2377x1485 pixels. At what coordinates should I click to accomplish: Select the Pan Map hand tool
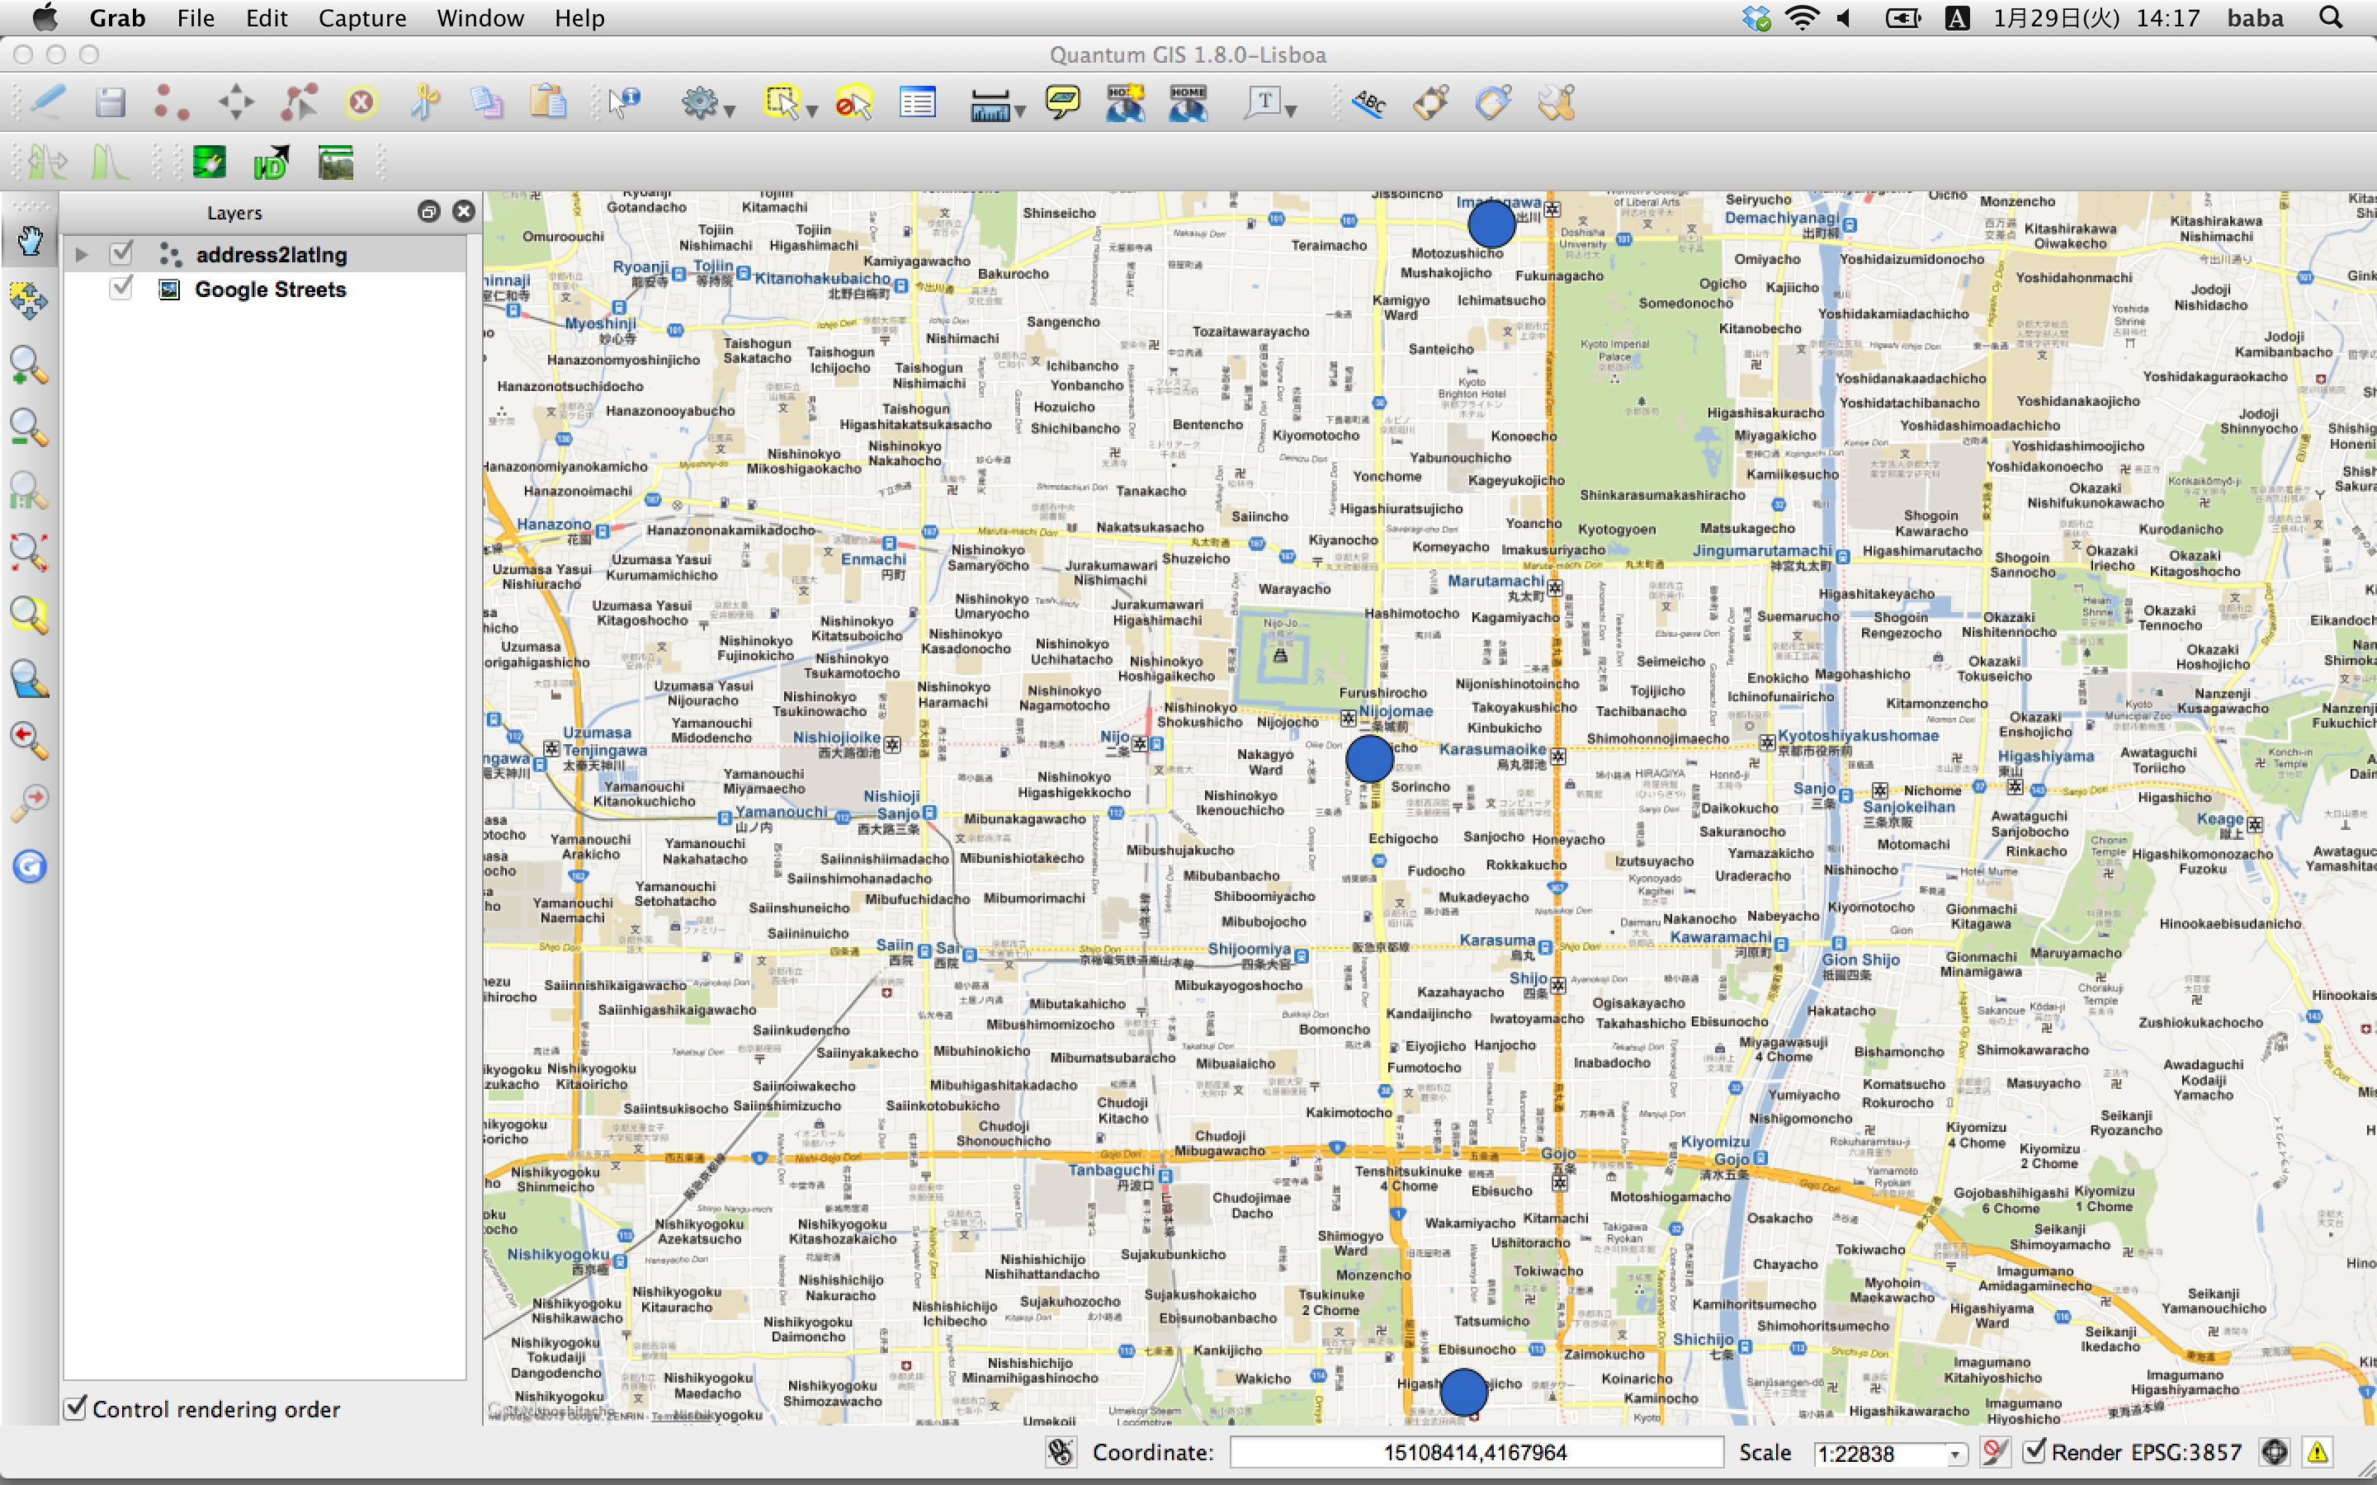coord(30,239)
